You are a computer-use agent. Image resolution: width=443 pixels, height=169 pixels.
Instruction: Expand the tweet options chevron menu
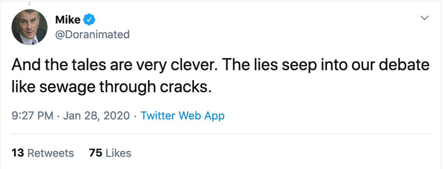425,18
